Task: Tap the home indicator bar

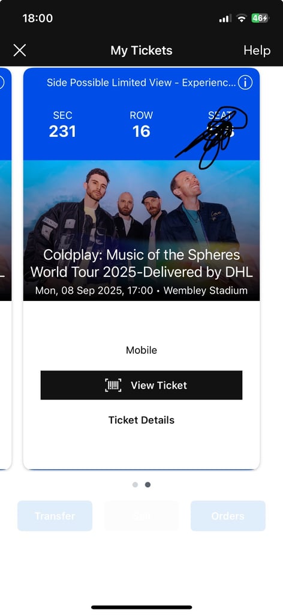Action: (141, 607)
